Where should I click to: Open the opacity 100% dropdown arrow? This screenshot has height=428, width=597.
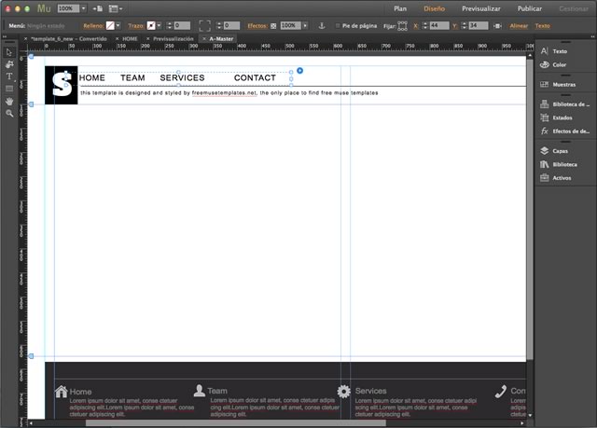click(305, 25)
